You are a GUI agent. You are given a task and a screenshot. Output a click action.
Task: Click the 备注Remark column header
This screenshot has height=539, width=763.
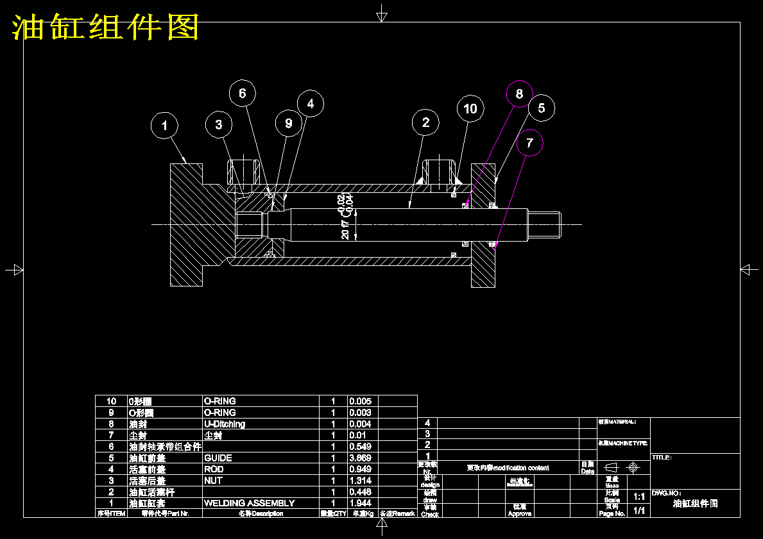(398, 513)
